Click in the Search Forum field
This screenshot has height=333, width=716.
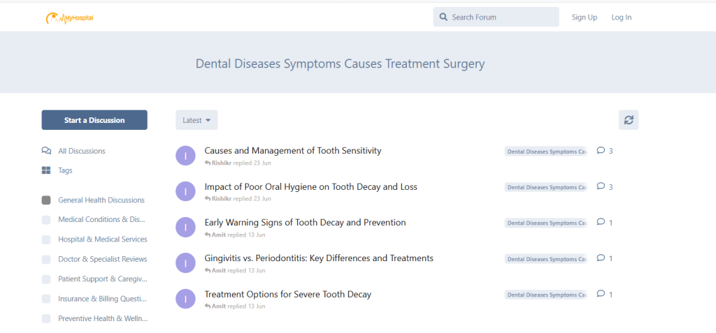click(x=502, y=17)
